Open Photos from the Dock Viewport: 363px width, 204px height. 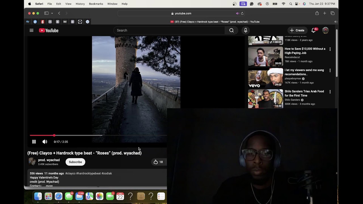pyautogui.click(x=100, y=196)
